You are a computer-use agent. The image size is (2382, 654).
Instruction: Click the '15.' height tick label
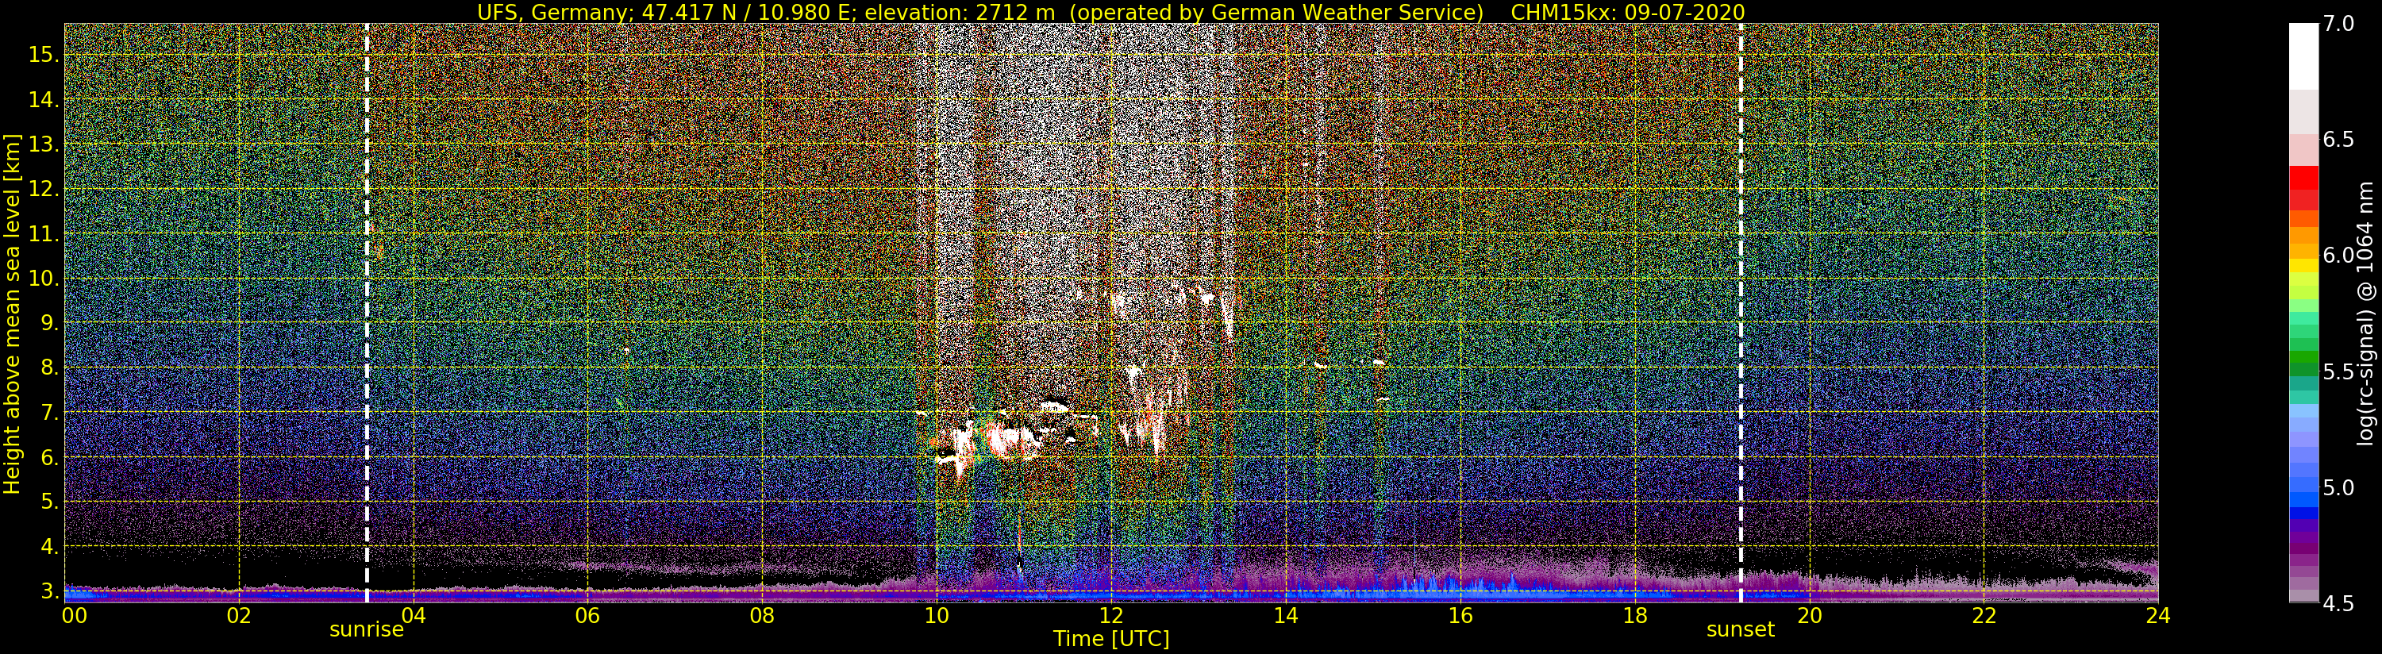[44, 55]
